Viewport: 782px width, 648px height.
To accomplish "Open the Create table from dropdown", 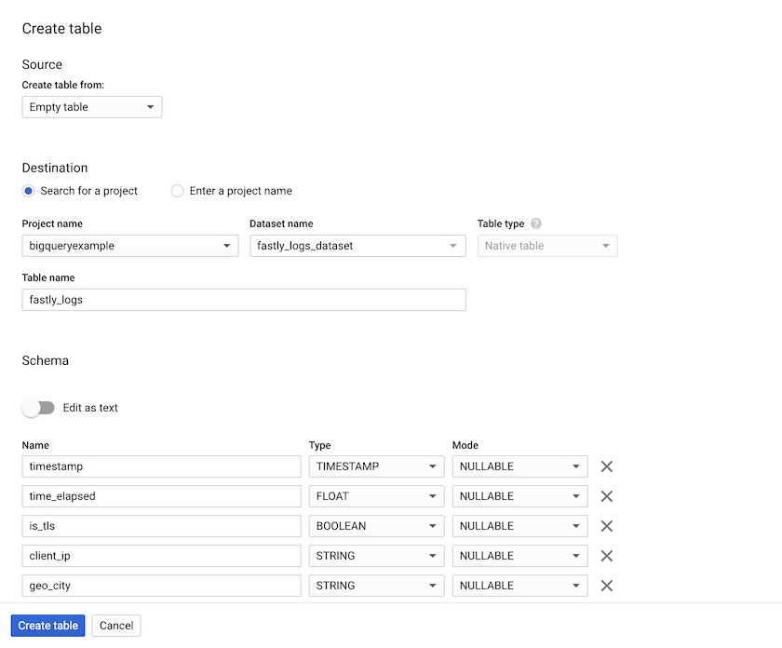I will coord(91,106).
